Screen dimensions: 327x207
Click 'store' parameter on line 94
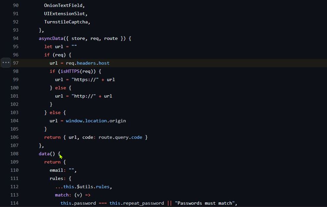tap(78, 38)
